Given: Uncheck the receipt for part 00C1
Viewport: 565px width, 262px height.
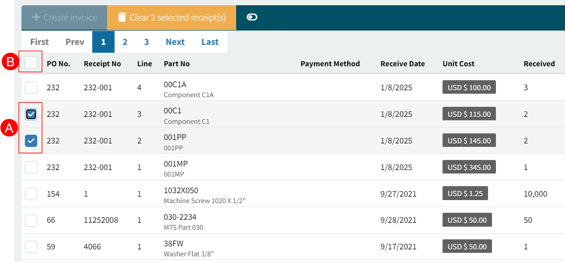Looking at the screenshot, I should [x=31, y=114].
